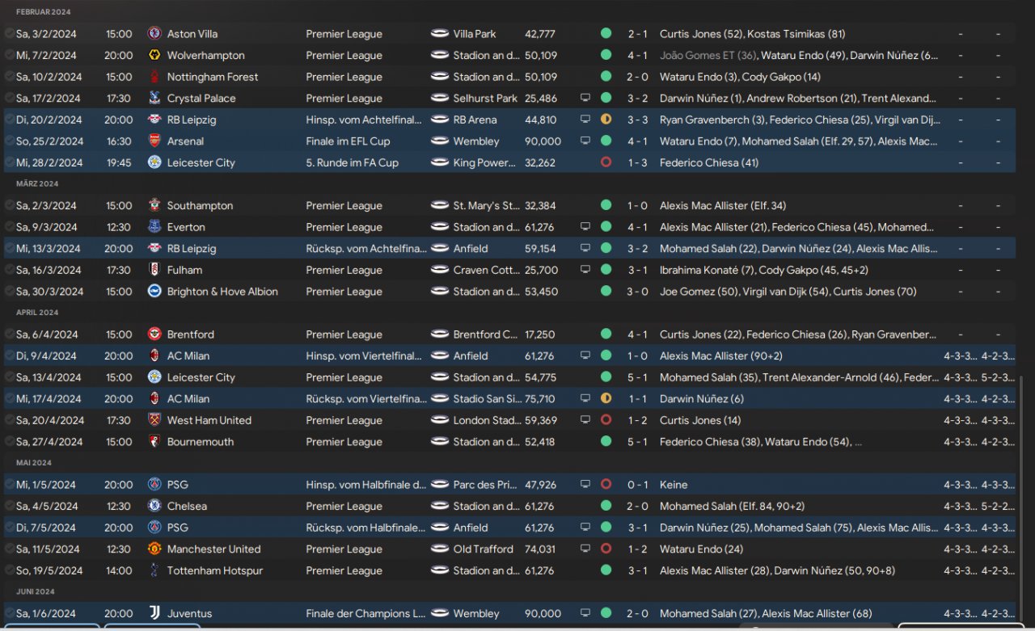Click the stadium icon beside Villa Park
Image resolution: width=1035 pixels, height=631 pixels.
(440, 34)
